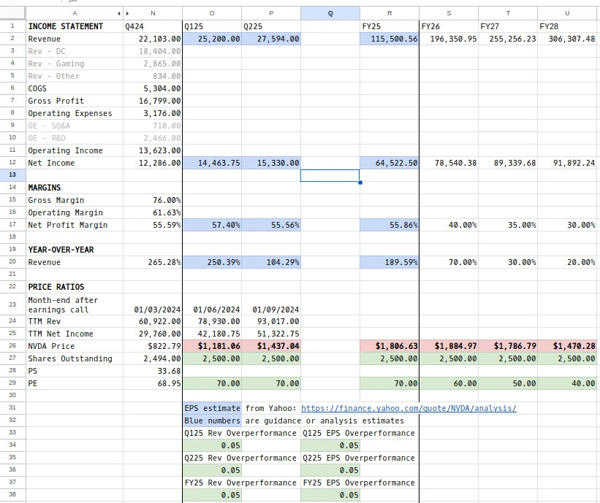Select FY27 YoY revenue 30.00%
This screenshot has width=600, height=503.
(508, 262)
